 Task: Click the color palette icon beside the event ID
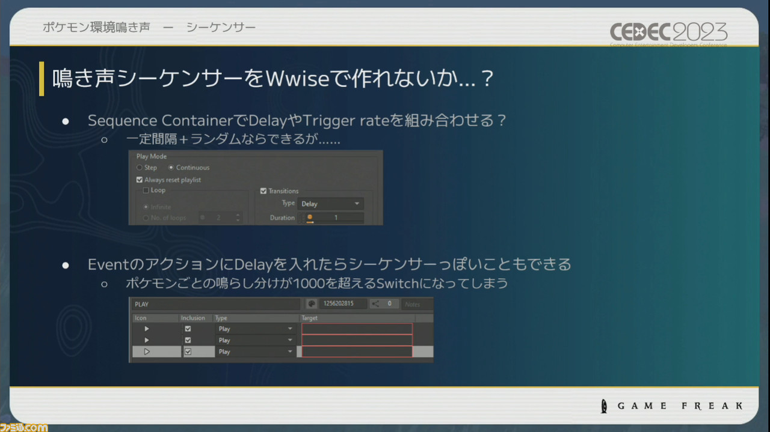(x=312, y=304)
